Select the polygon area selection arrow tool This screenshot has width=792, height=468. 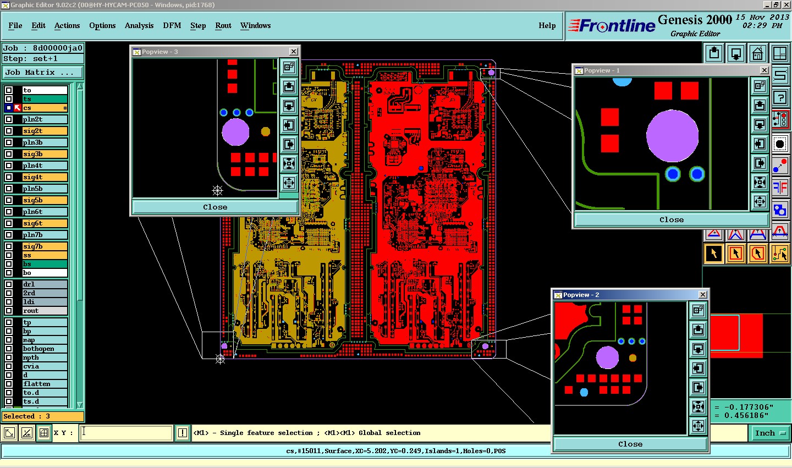(758, 254)
